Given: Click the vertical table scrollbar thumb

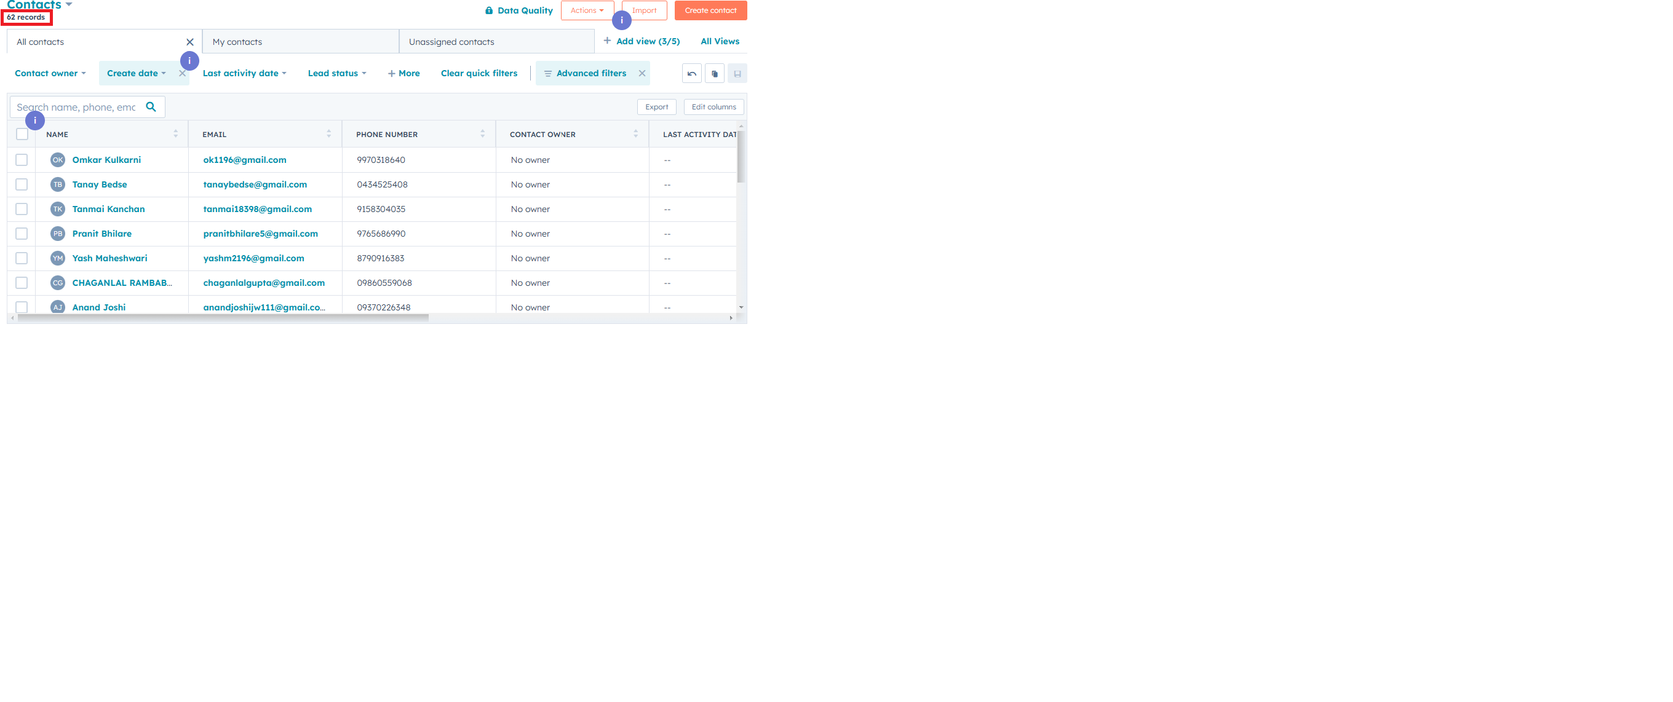Looking at the screenshot, I should (x=741, y=156).
